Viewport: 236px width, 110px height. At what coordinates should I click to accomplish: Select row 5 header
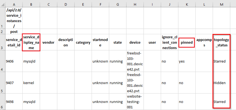coord(2,83)
